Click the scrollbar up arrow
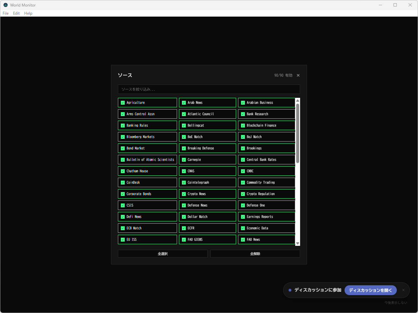The width and height of the screenshot is (418, 313). point(297,100)
